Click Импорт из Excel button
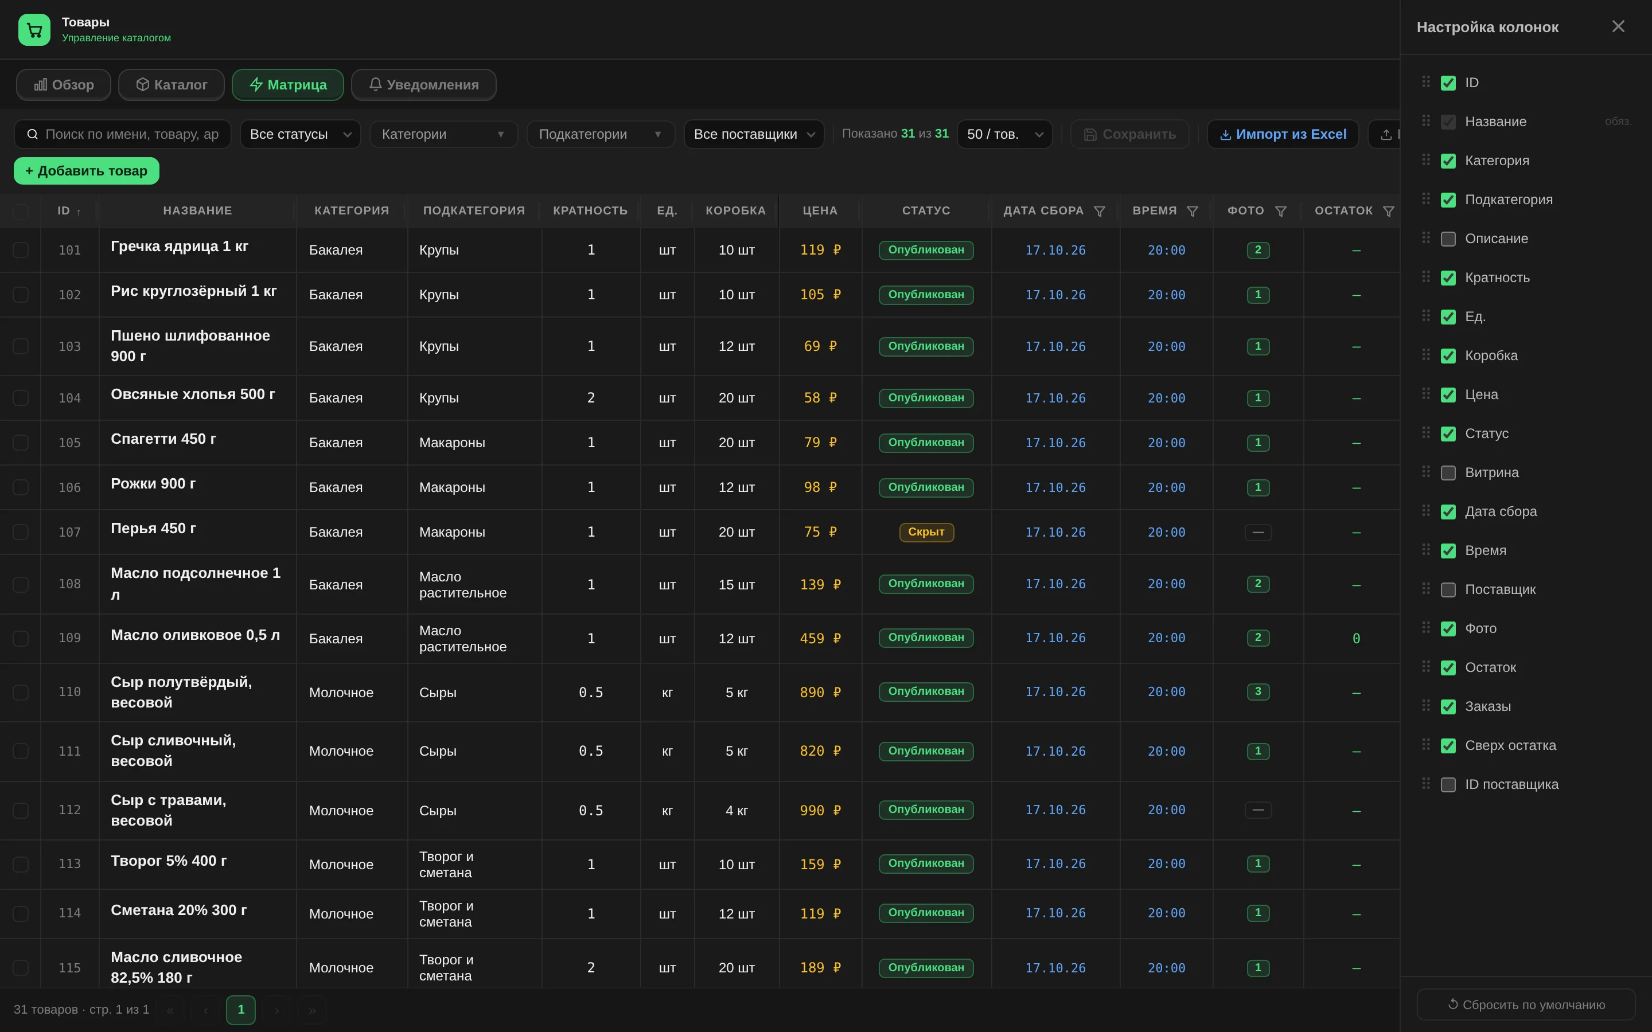The height and width of the screenshot is (1032, 1652). (1283, 135)
